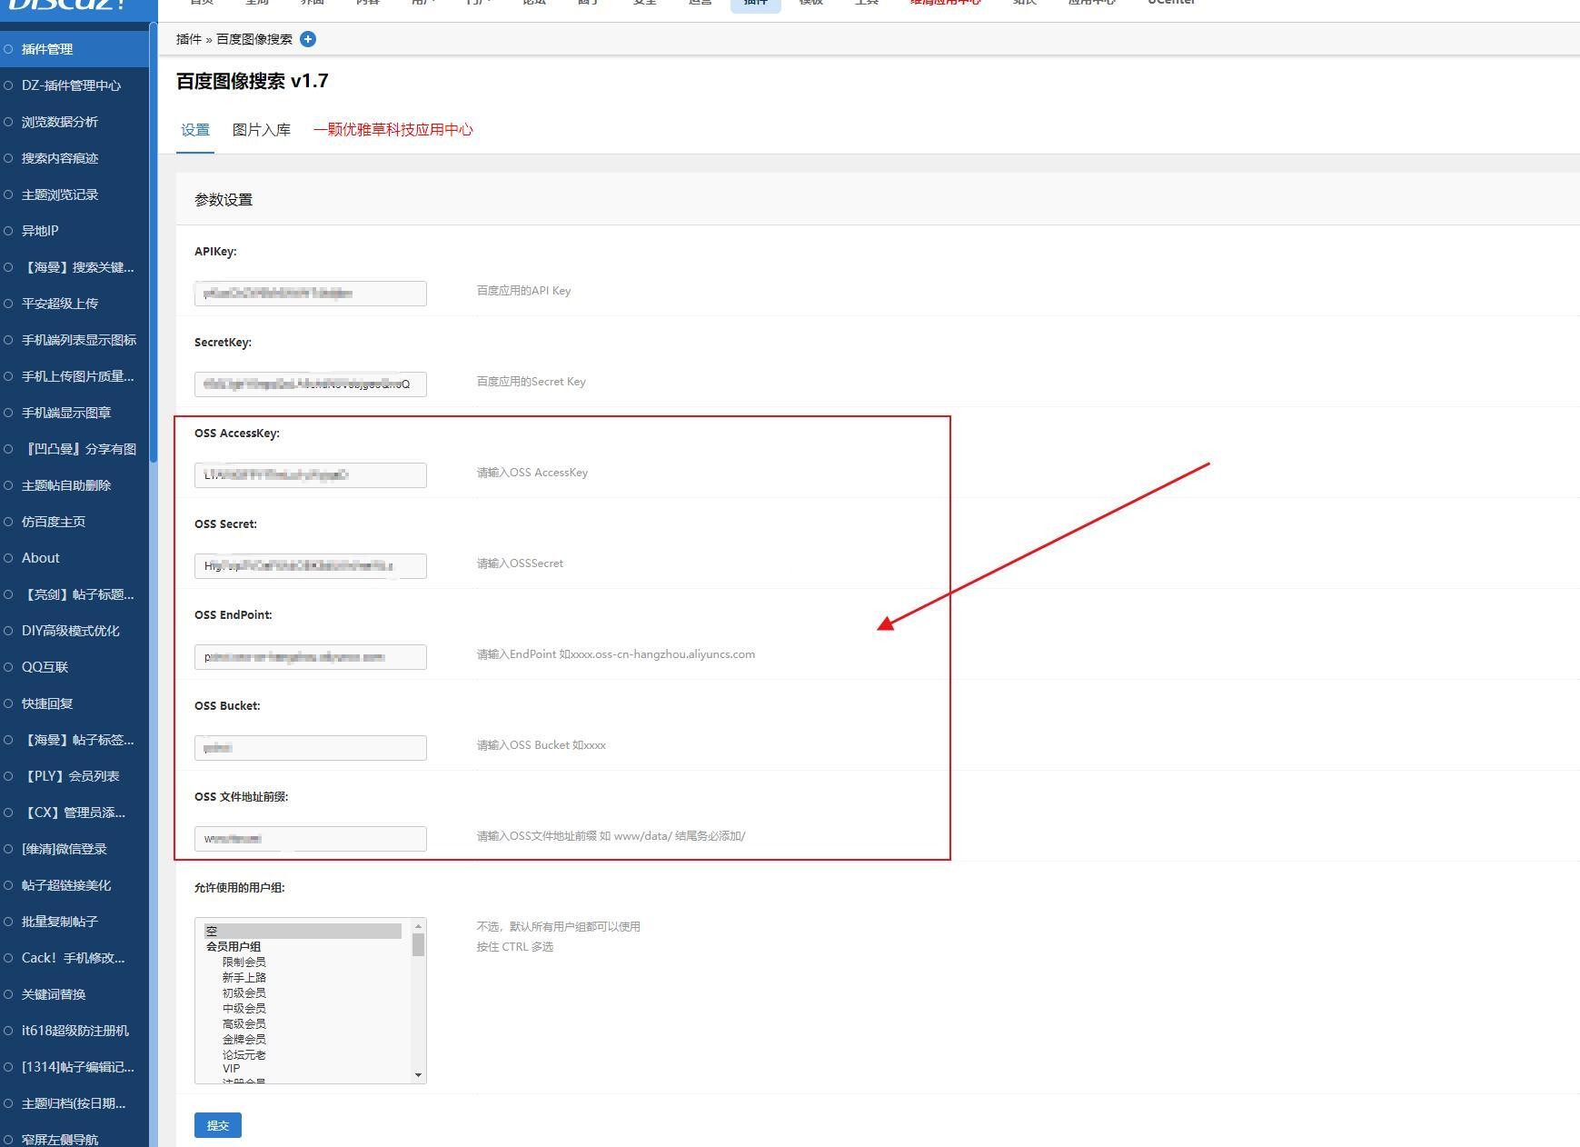1580x1147 pixels.
Task: Click the OSS AccessKey input field
Action: point(311,475)
